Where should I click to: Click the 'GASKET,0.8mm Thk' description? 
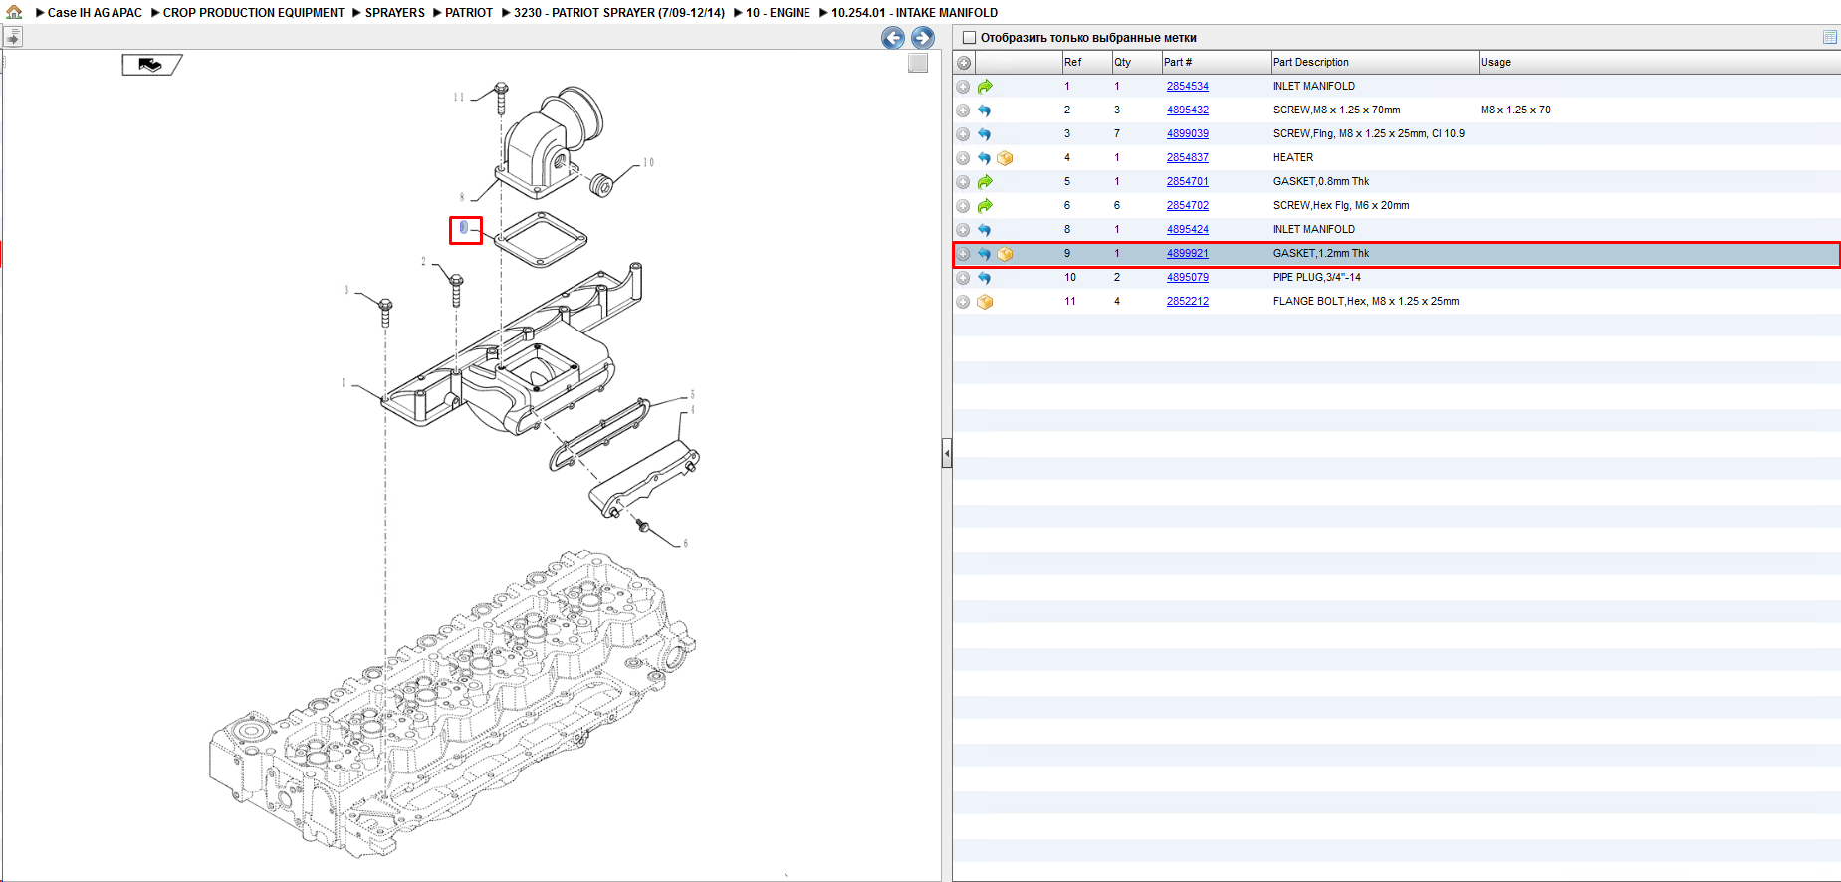[x=1321, y=182]
